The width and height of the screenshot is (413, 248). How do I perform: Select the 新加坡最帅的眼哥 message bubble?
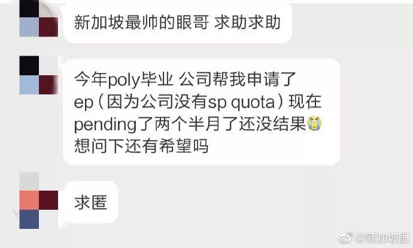click(x=178, y=22)
